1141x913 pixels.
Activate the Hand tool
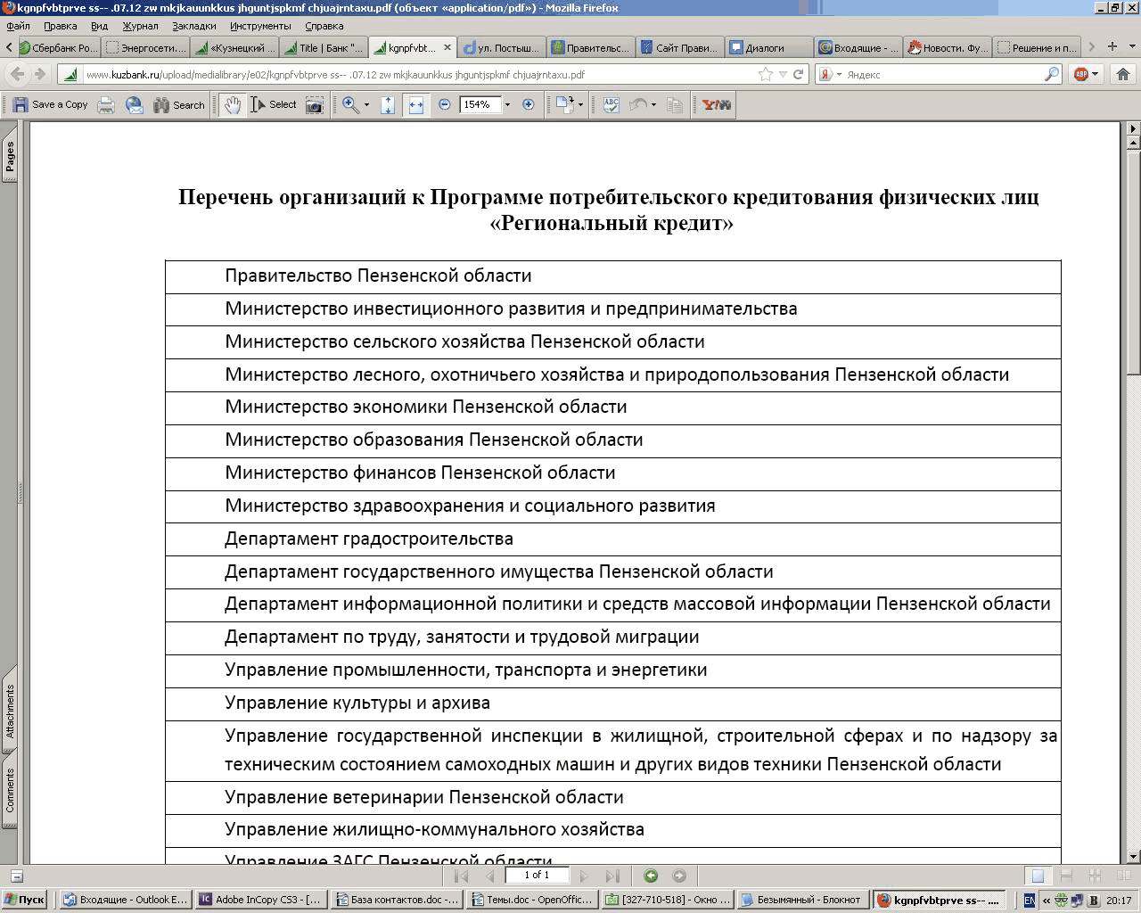point(232,104)
